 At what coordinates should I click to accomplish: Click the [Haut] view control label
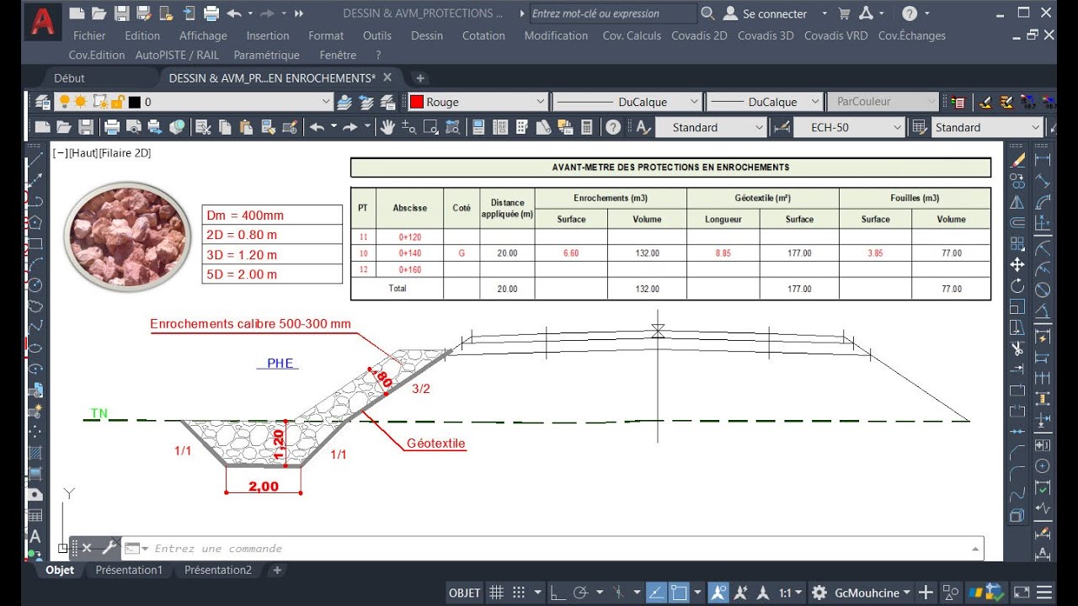tap(83, 153)
